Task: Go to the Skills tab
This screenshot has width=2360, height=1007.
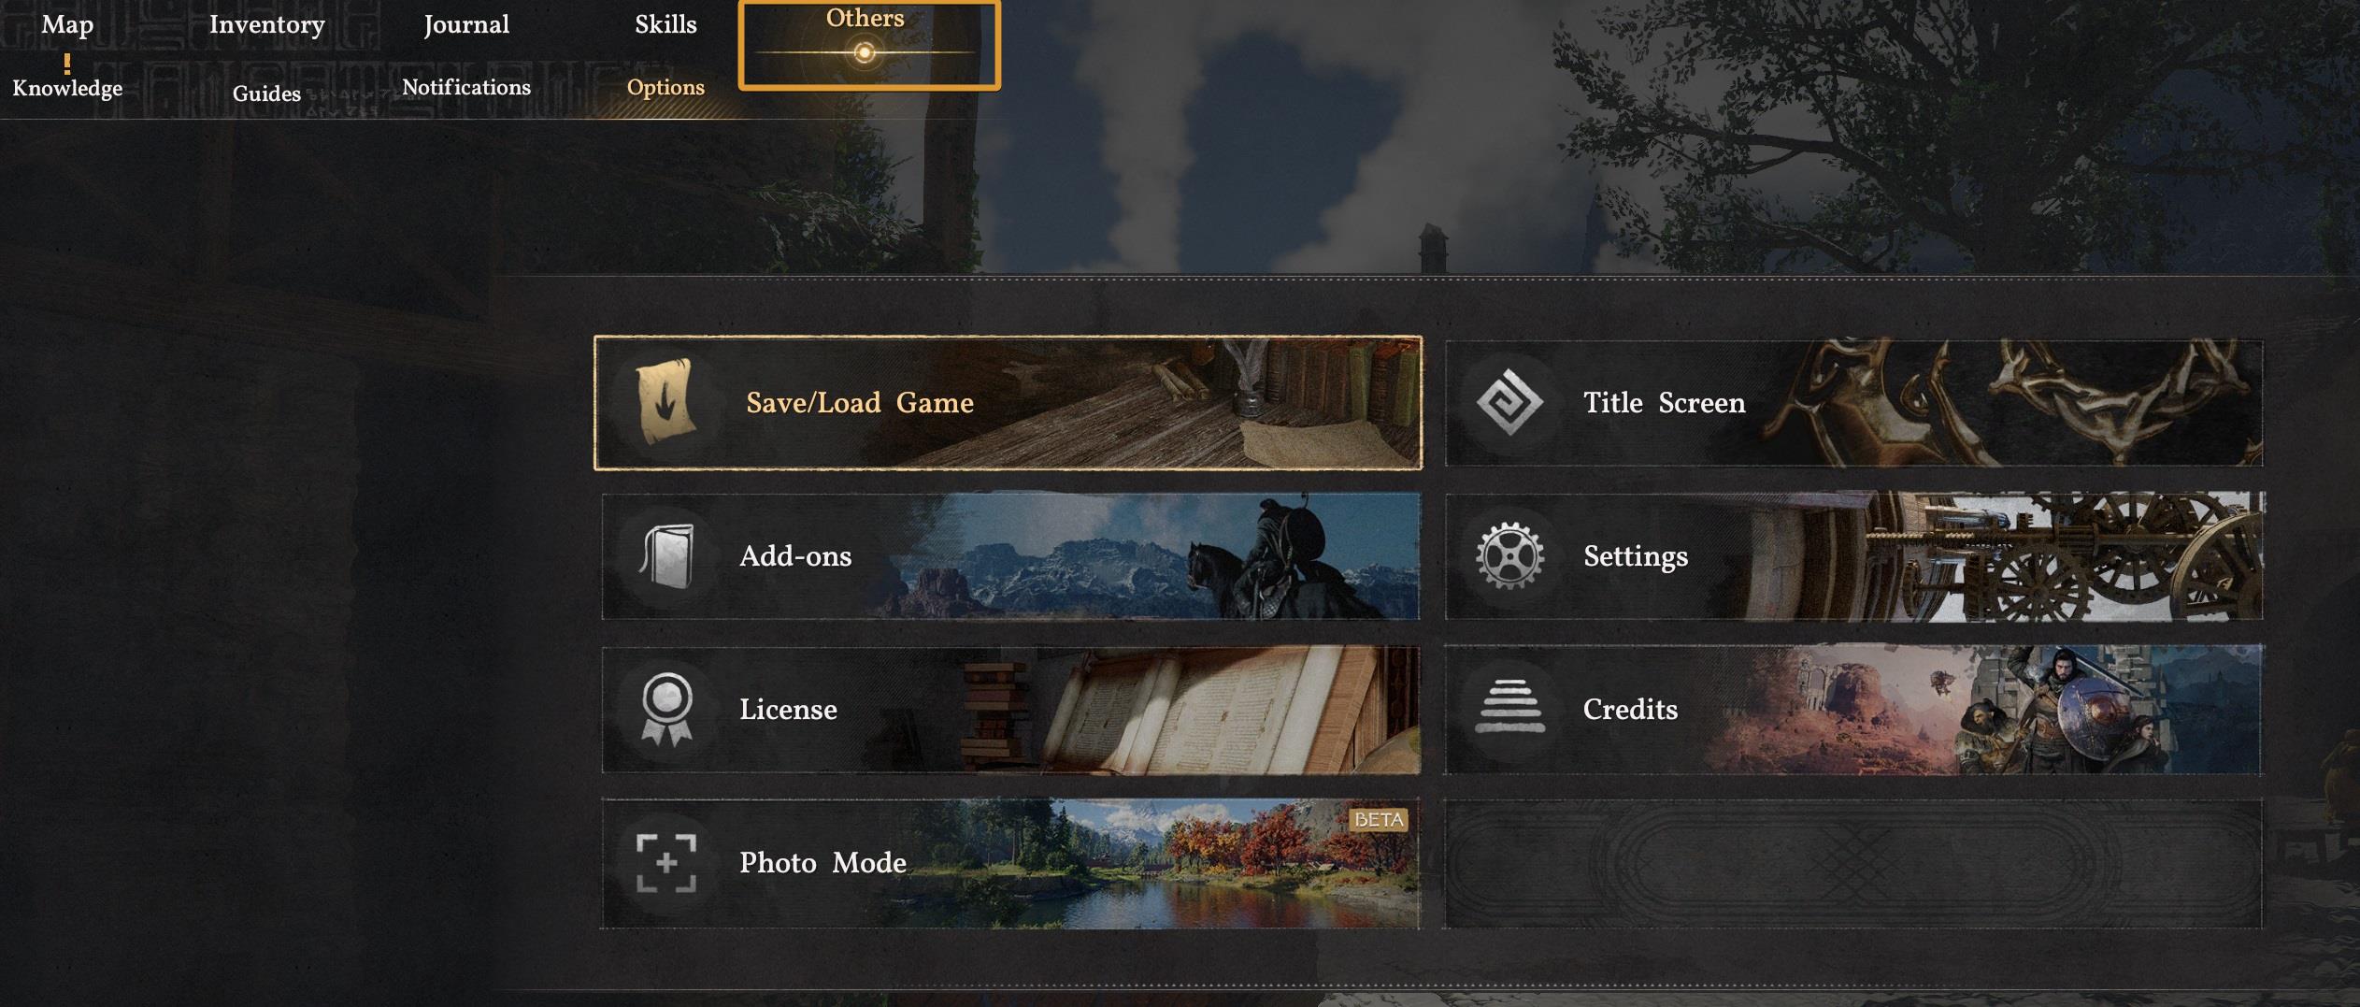Action: coord(665,24)
